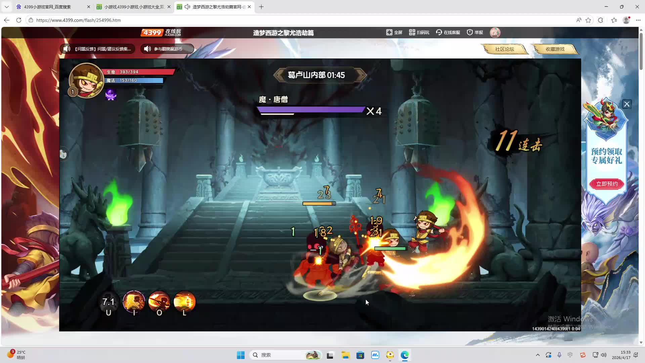Open Microsoft Edge from taskbar
645x363 pixels.
tap(404, 355)
